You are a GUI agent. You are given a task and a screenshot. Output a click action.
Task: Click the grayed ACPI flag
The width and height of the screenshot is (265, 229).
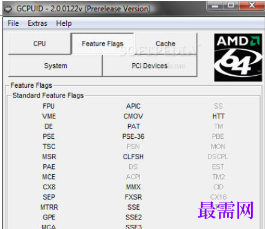coord(133,177)
